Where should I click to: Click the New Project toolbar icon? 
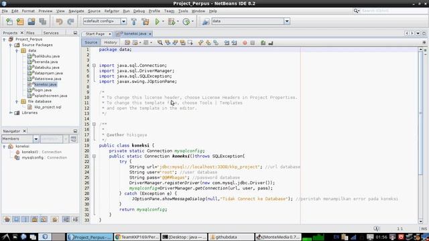click(20, 21)
